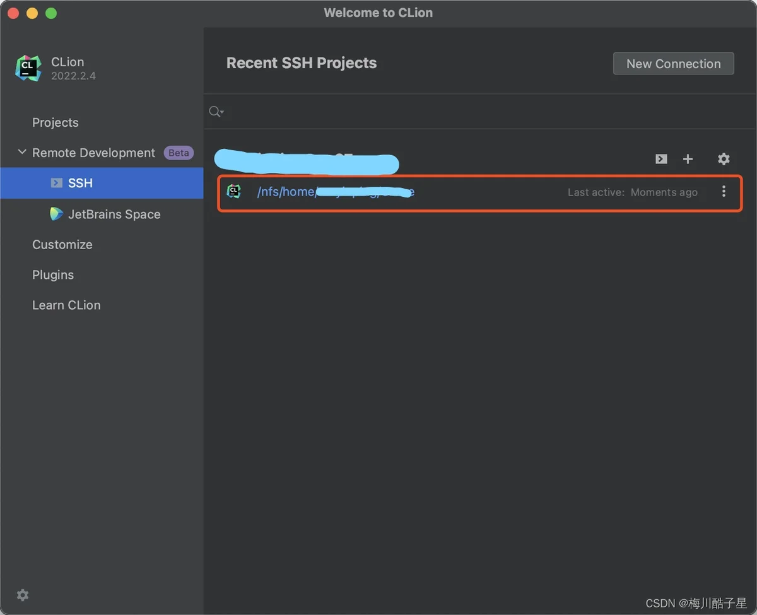Select Projects in the sidebar
Viewport: 757px width, 615px height.
pyautogui.click(x=56, y=122)
